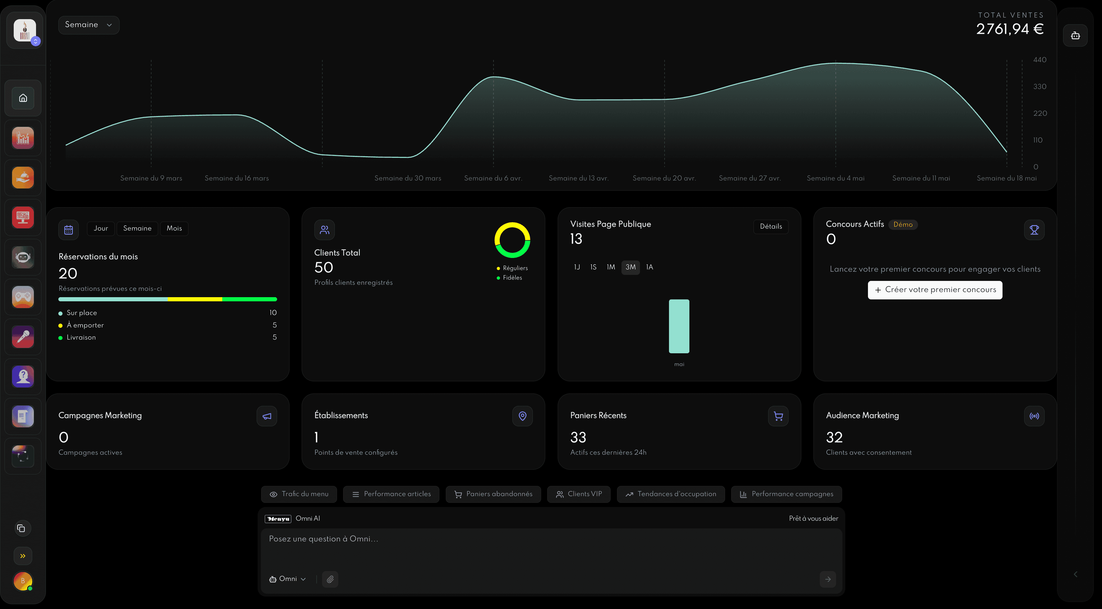Click the megaphone icon in Campagnes Marketing
Image resolution: width=1102 pixels, height=609 pixels.
[x=267, y=416]
